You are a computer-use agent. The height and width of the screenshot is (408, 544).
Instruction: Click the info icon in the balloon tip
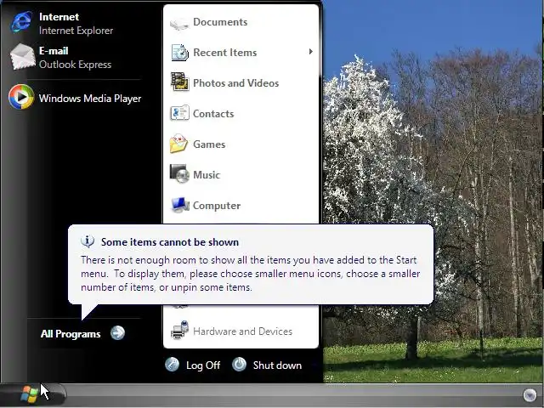[88, 241]
